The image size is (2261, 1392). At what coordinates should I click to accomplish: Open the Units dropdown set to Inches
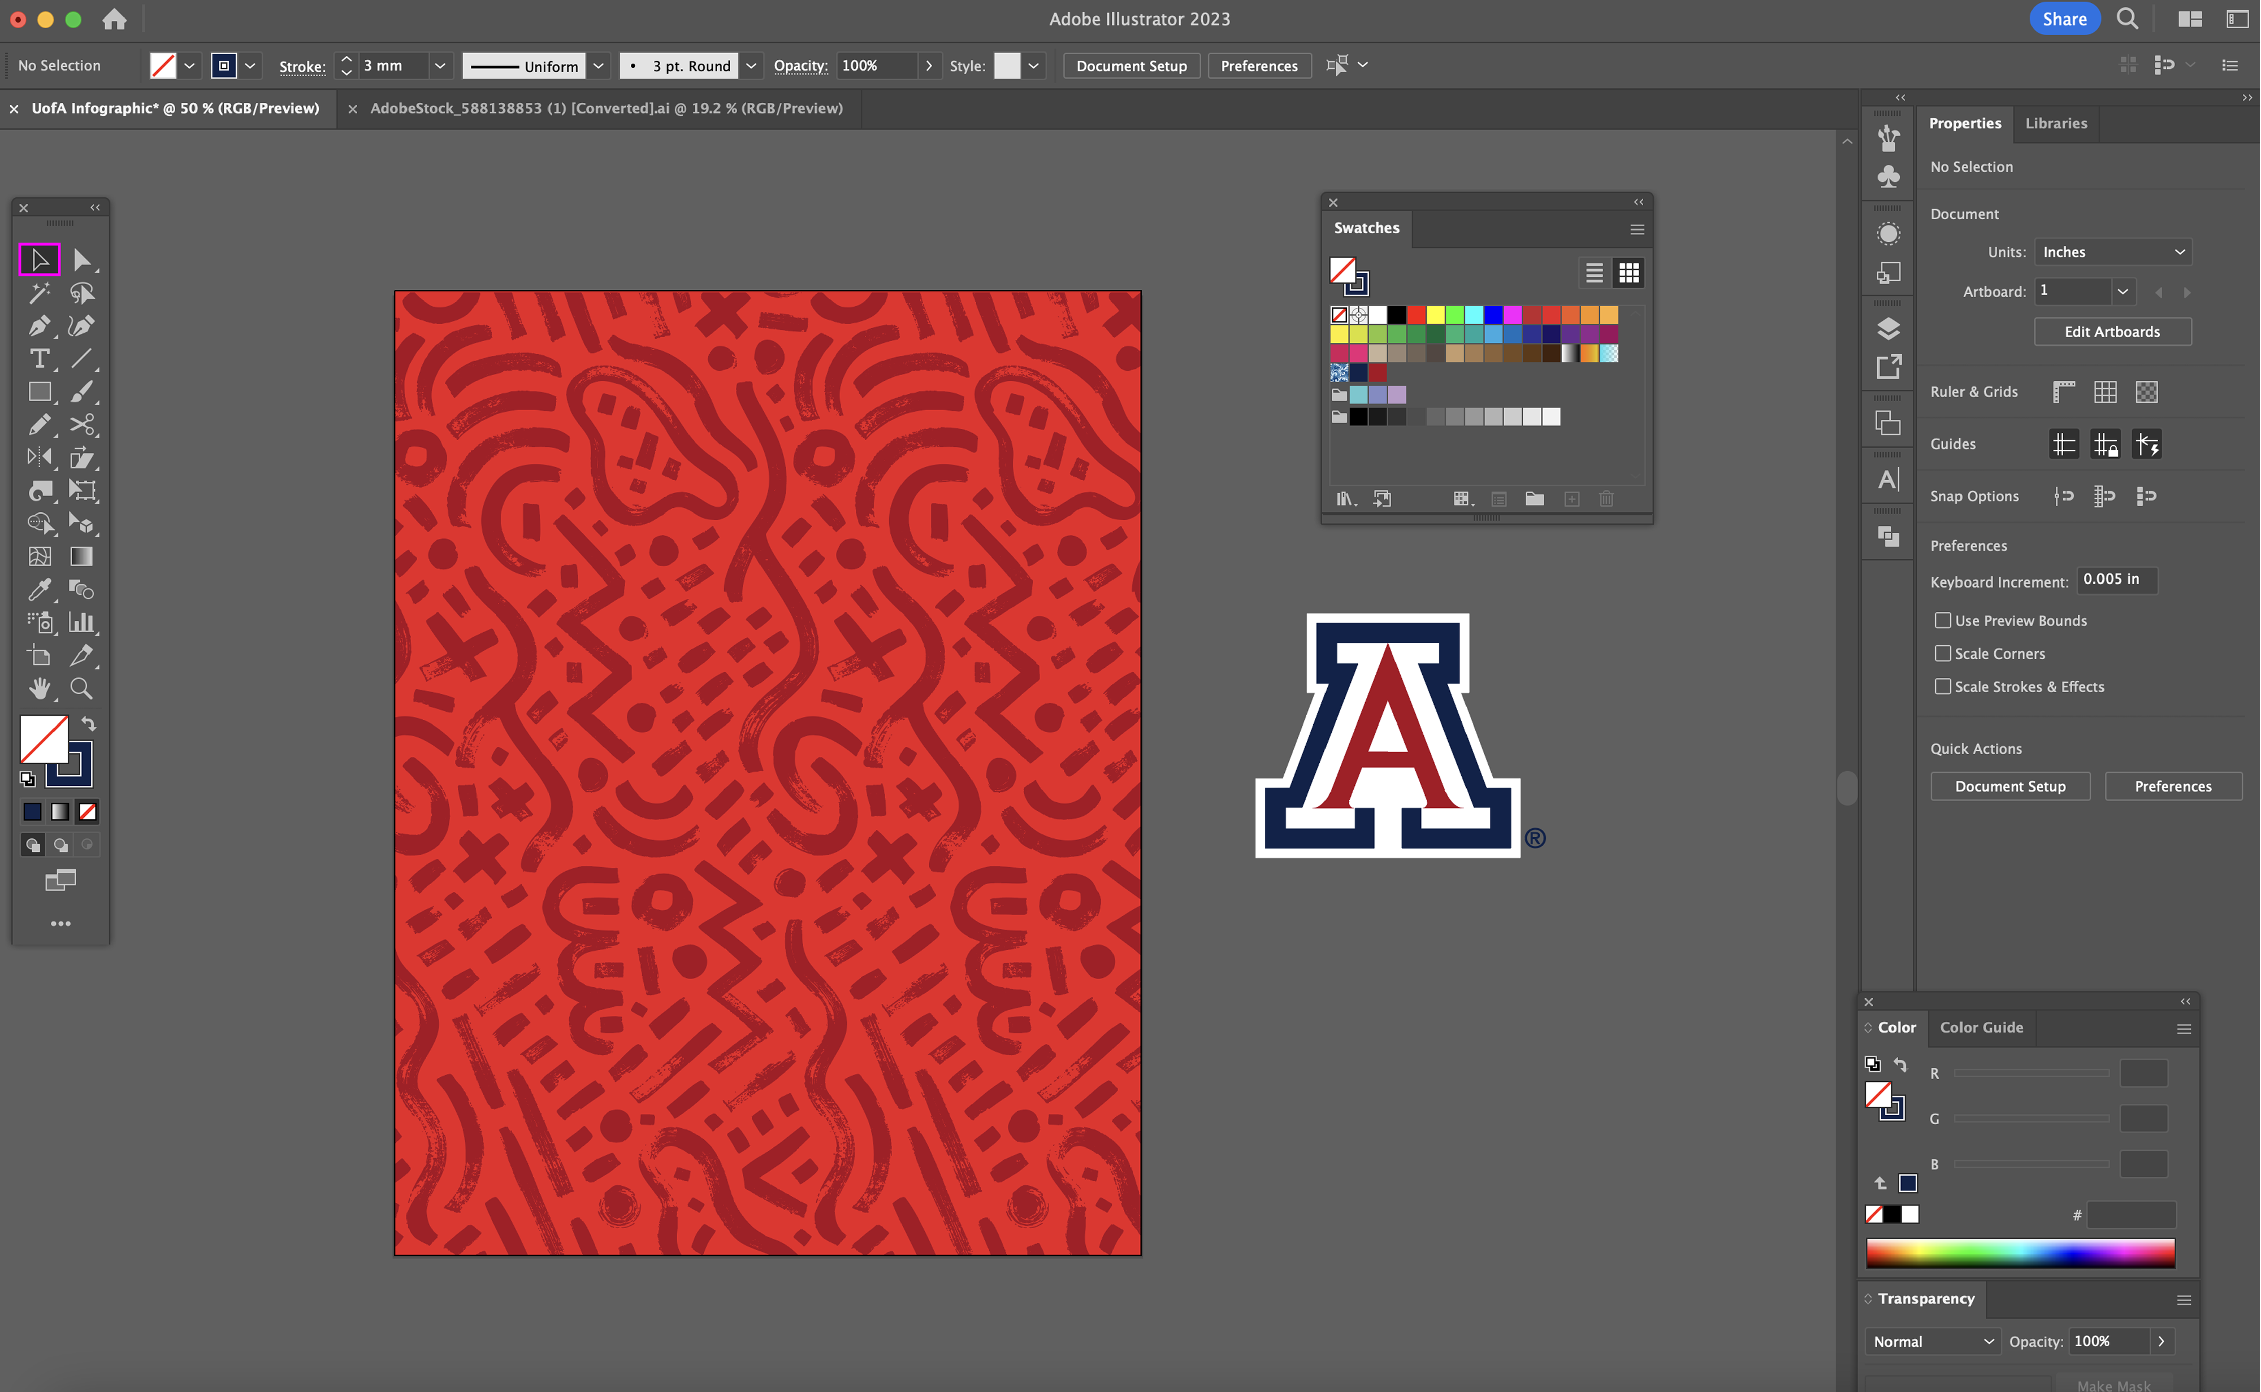click(x=2112, y=253)
